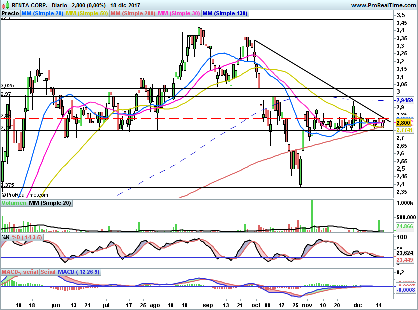Click the nov month axis label
Viewport: 418px width, 310px height.
pyautogui.click(x=307, y=305)
